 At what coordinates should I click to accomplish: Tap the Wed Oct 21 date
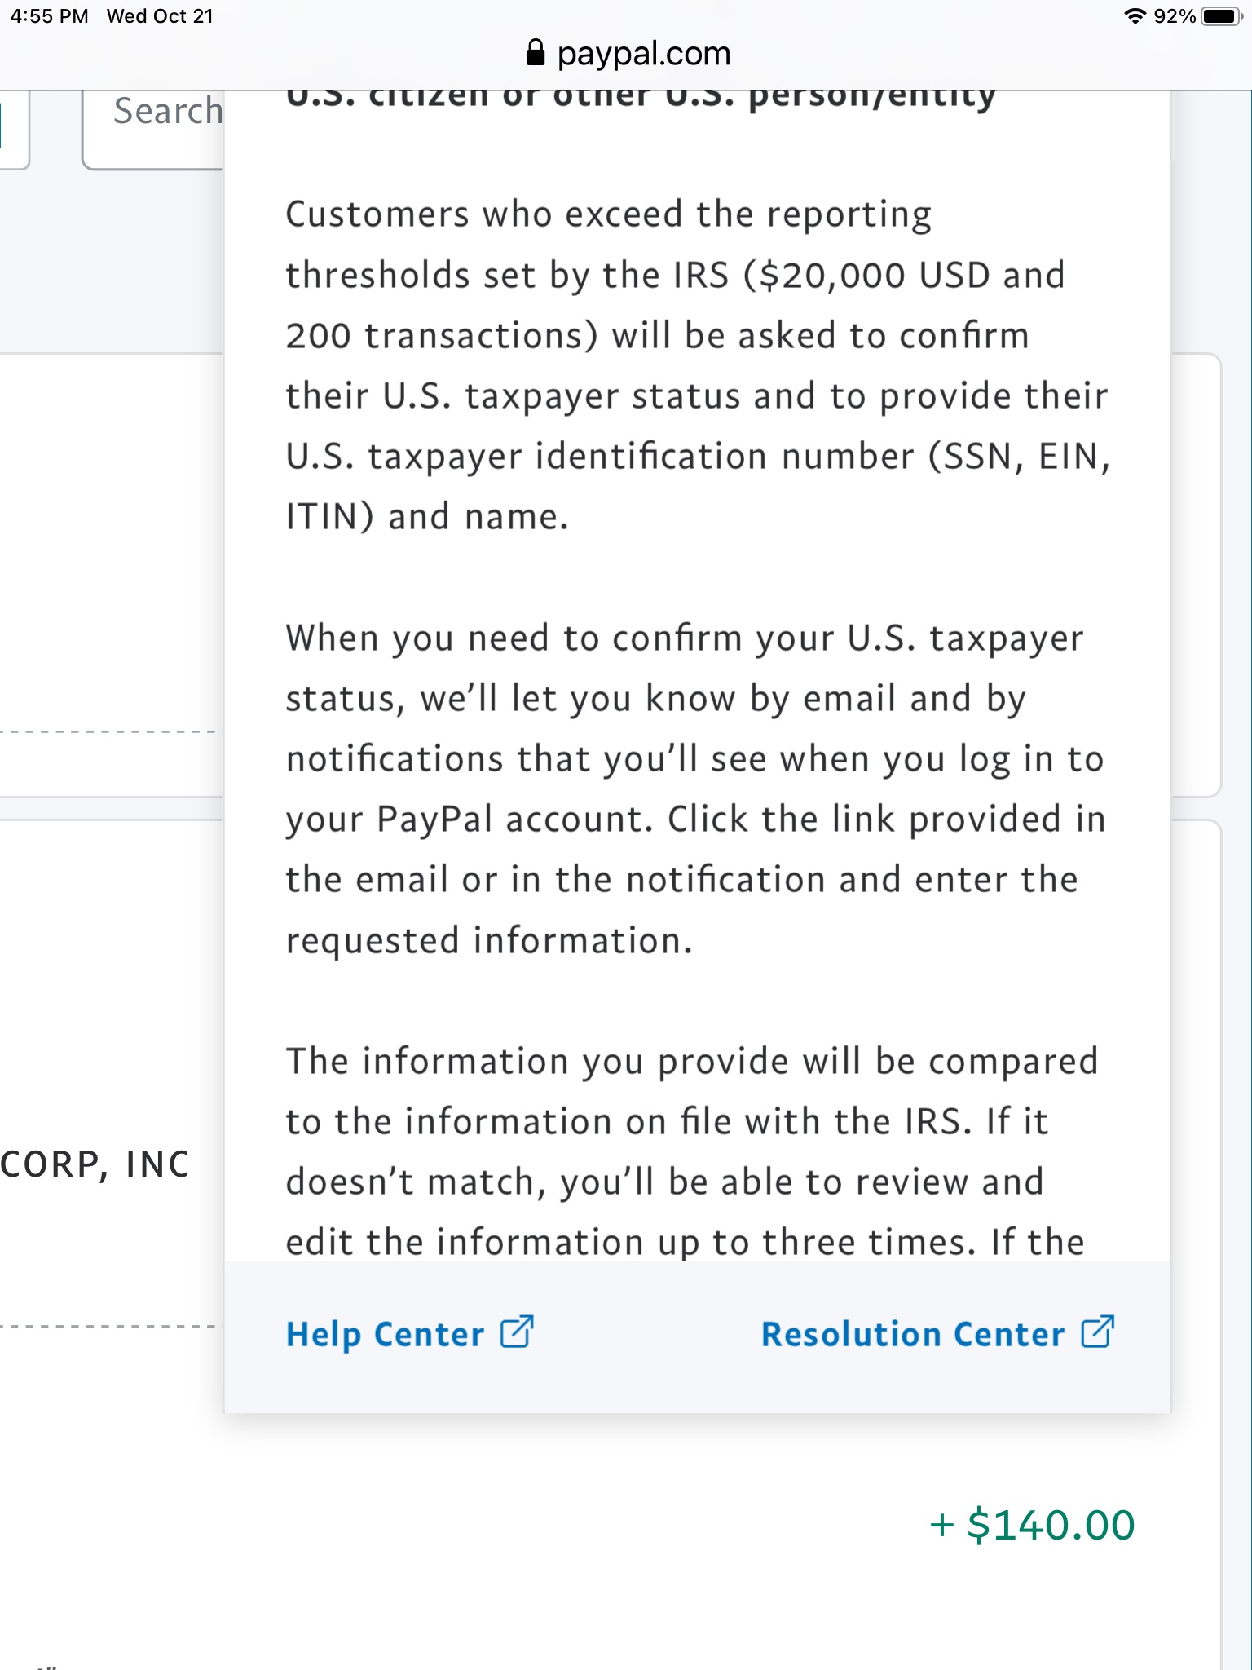click(x=160, y=16)
